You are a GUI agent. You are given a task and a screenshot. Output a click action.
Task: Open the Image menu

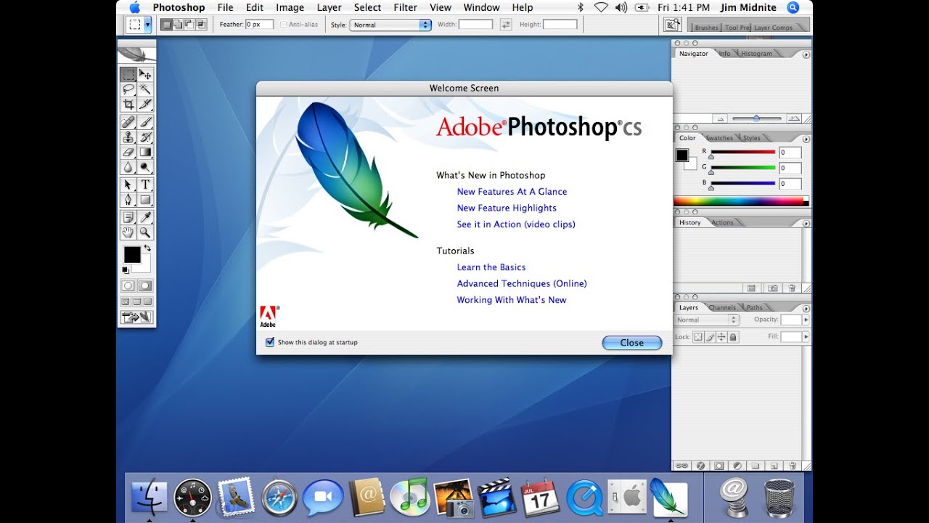pyautogui.click(x=290, y=7)
